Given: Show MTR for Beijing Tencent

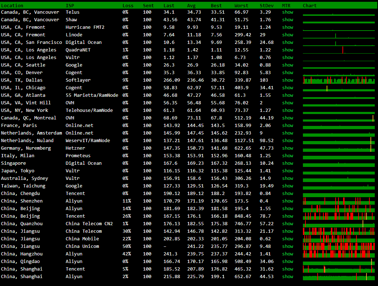Looking at the screenshot, I should pos(287,216).
